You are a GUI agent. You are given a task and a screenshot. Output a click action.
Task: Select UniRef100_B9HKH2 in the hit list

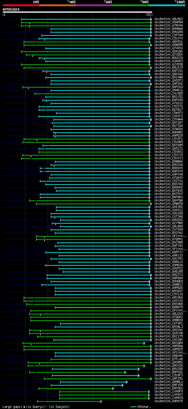click(x=169, y=187)
